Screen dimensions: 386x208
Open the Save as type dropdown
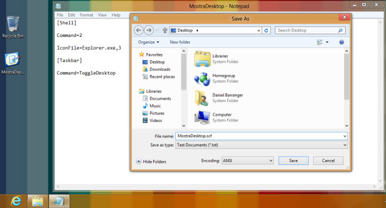[x=345, y=145]
